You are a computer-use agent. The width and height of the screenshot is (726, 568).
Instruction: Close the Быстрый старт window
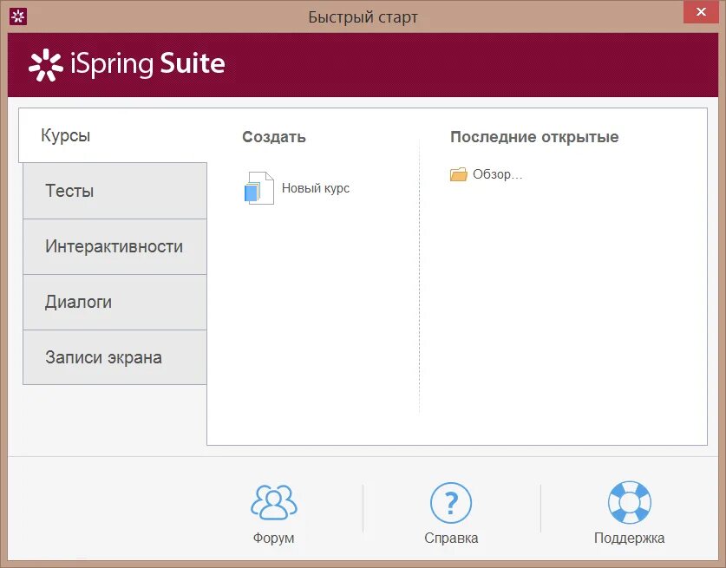pos(701,12)
